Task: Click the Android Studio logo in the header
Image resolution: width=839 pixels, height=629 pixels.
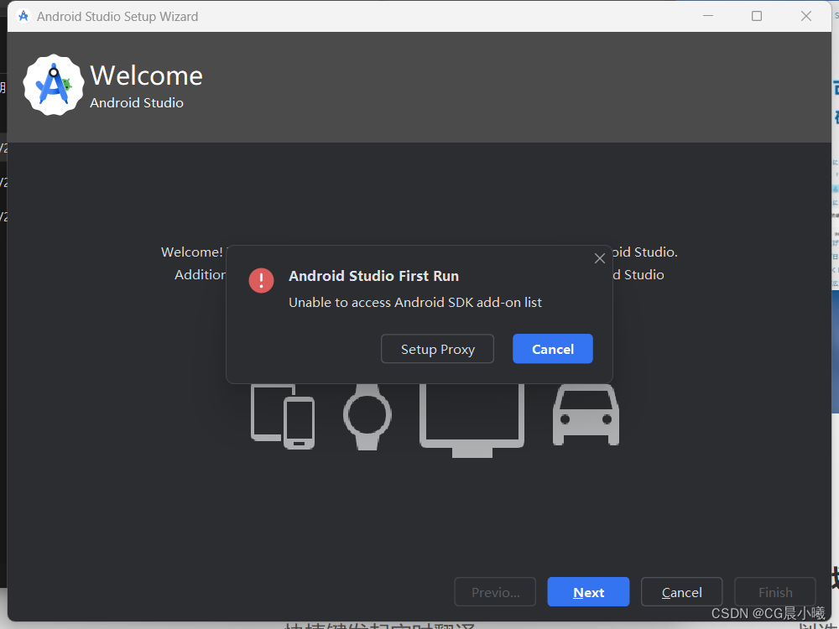Action: pos(54,85)
